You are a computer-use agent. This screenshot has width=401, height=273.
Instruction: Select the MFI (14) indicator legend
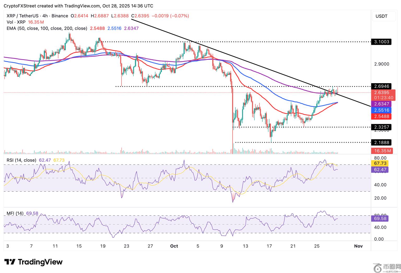[15, 213]
